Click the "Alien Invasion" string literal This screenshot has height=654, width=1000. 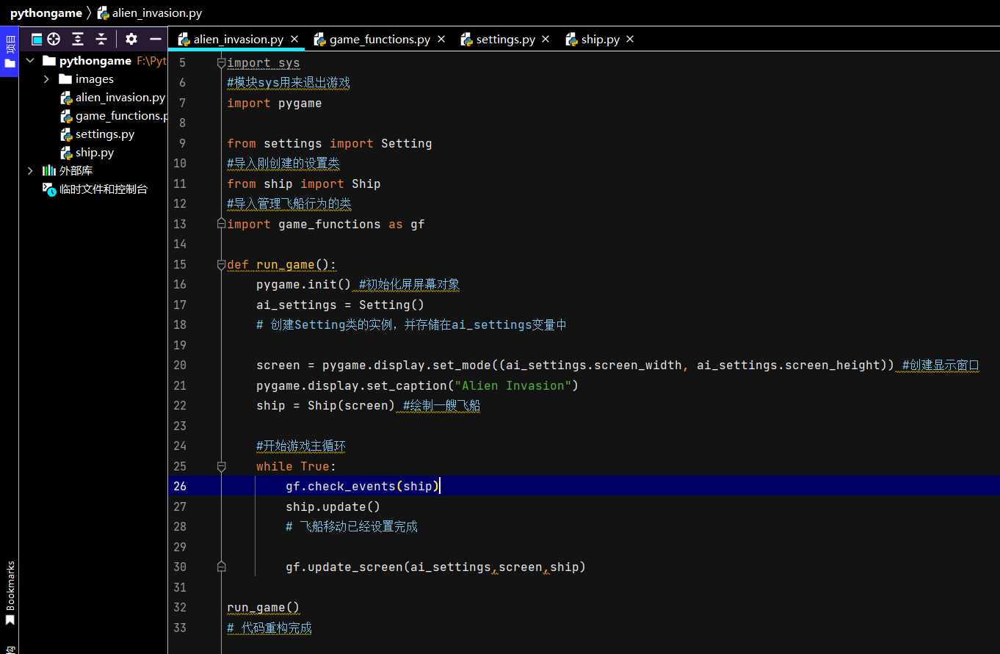(512, 385)
